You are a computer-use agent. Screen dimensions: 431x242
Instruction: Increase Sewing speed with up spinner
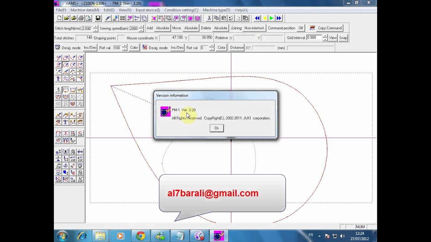141,27
